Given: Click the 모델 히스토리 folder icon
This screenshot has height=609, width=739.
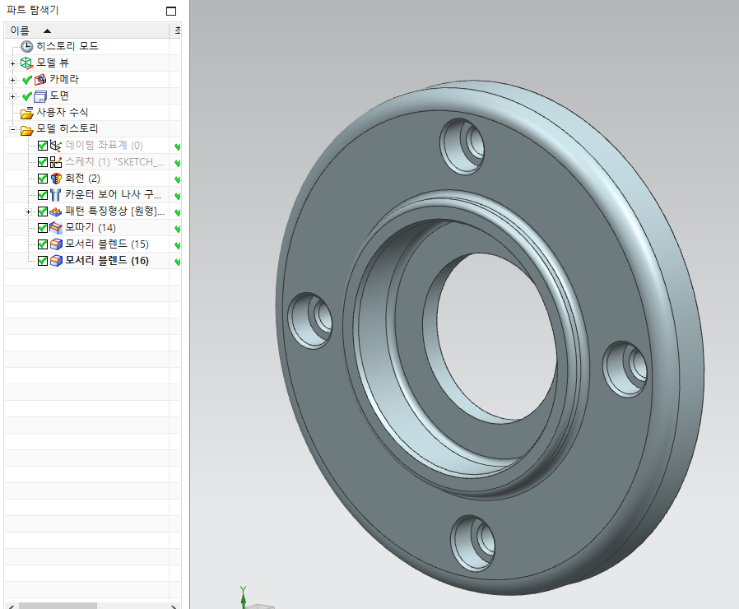Looking at the screenshot, I should (x=27, y=128).
